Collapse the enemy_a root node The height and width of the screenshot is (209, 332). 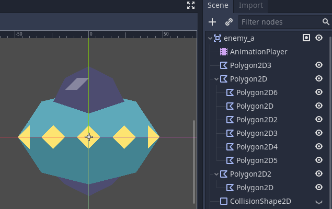point(210,39)
